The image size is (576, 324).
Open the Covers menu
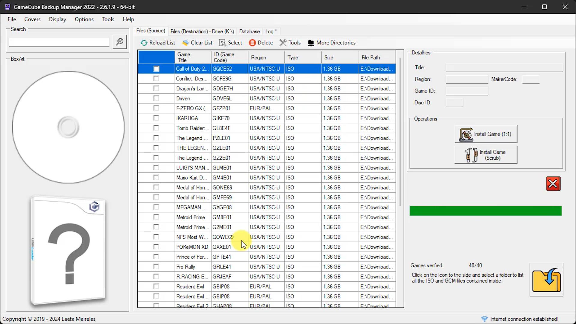click(x=32, y=19)
